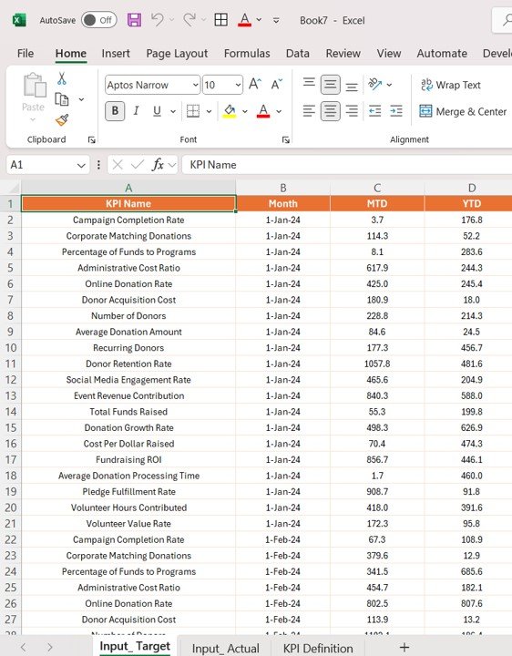The height and width of the screenshot is (656, 512).
Task: Select Middle Align
Action: click(x=330, y=85)
